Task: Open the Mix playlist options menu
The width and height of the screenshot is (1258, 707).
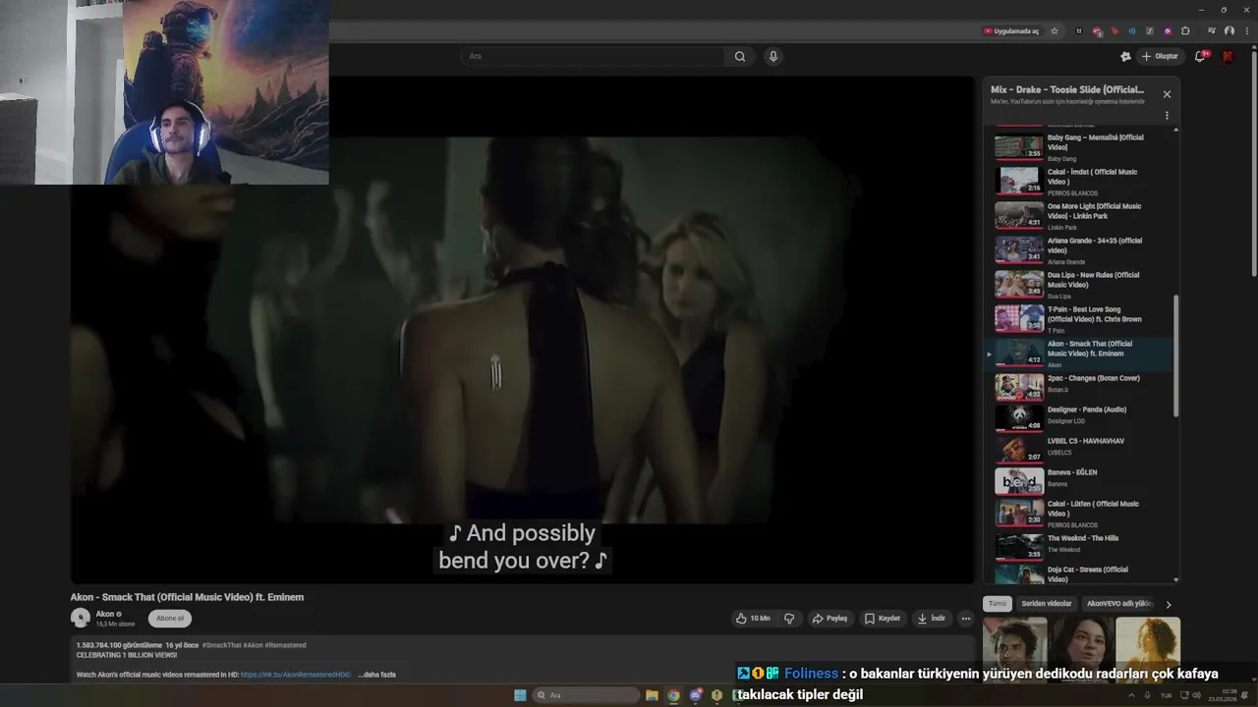Action: pos(1167,115)
